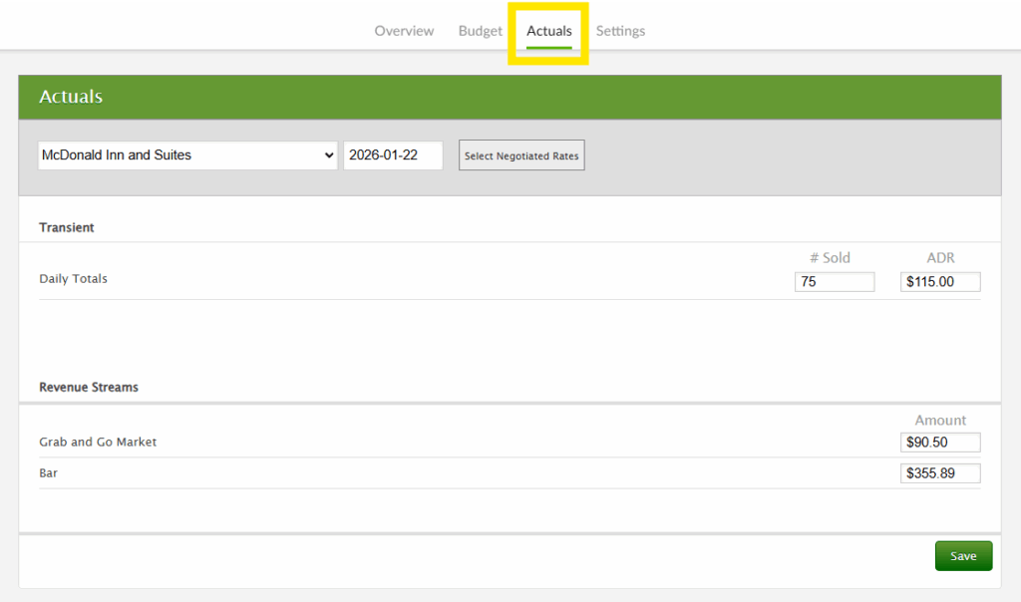Viewport: 1021px width, 602px height.
Task: Select the Actuals tab
Action: pos(548,31)
